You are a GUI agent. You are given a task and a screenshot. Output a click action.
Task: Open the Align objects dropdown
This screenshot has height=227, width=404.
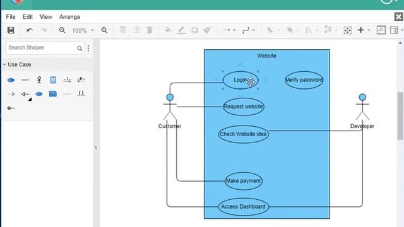point(311,30)
